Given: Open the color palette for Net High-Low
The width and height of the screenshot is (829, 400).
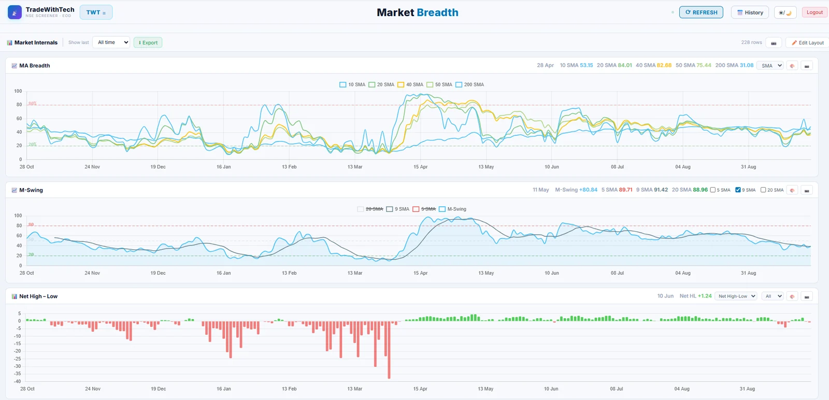Looking at the screenshot, I should coord(792,296).
